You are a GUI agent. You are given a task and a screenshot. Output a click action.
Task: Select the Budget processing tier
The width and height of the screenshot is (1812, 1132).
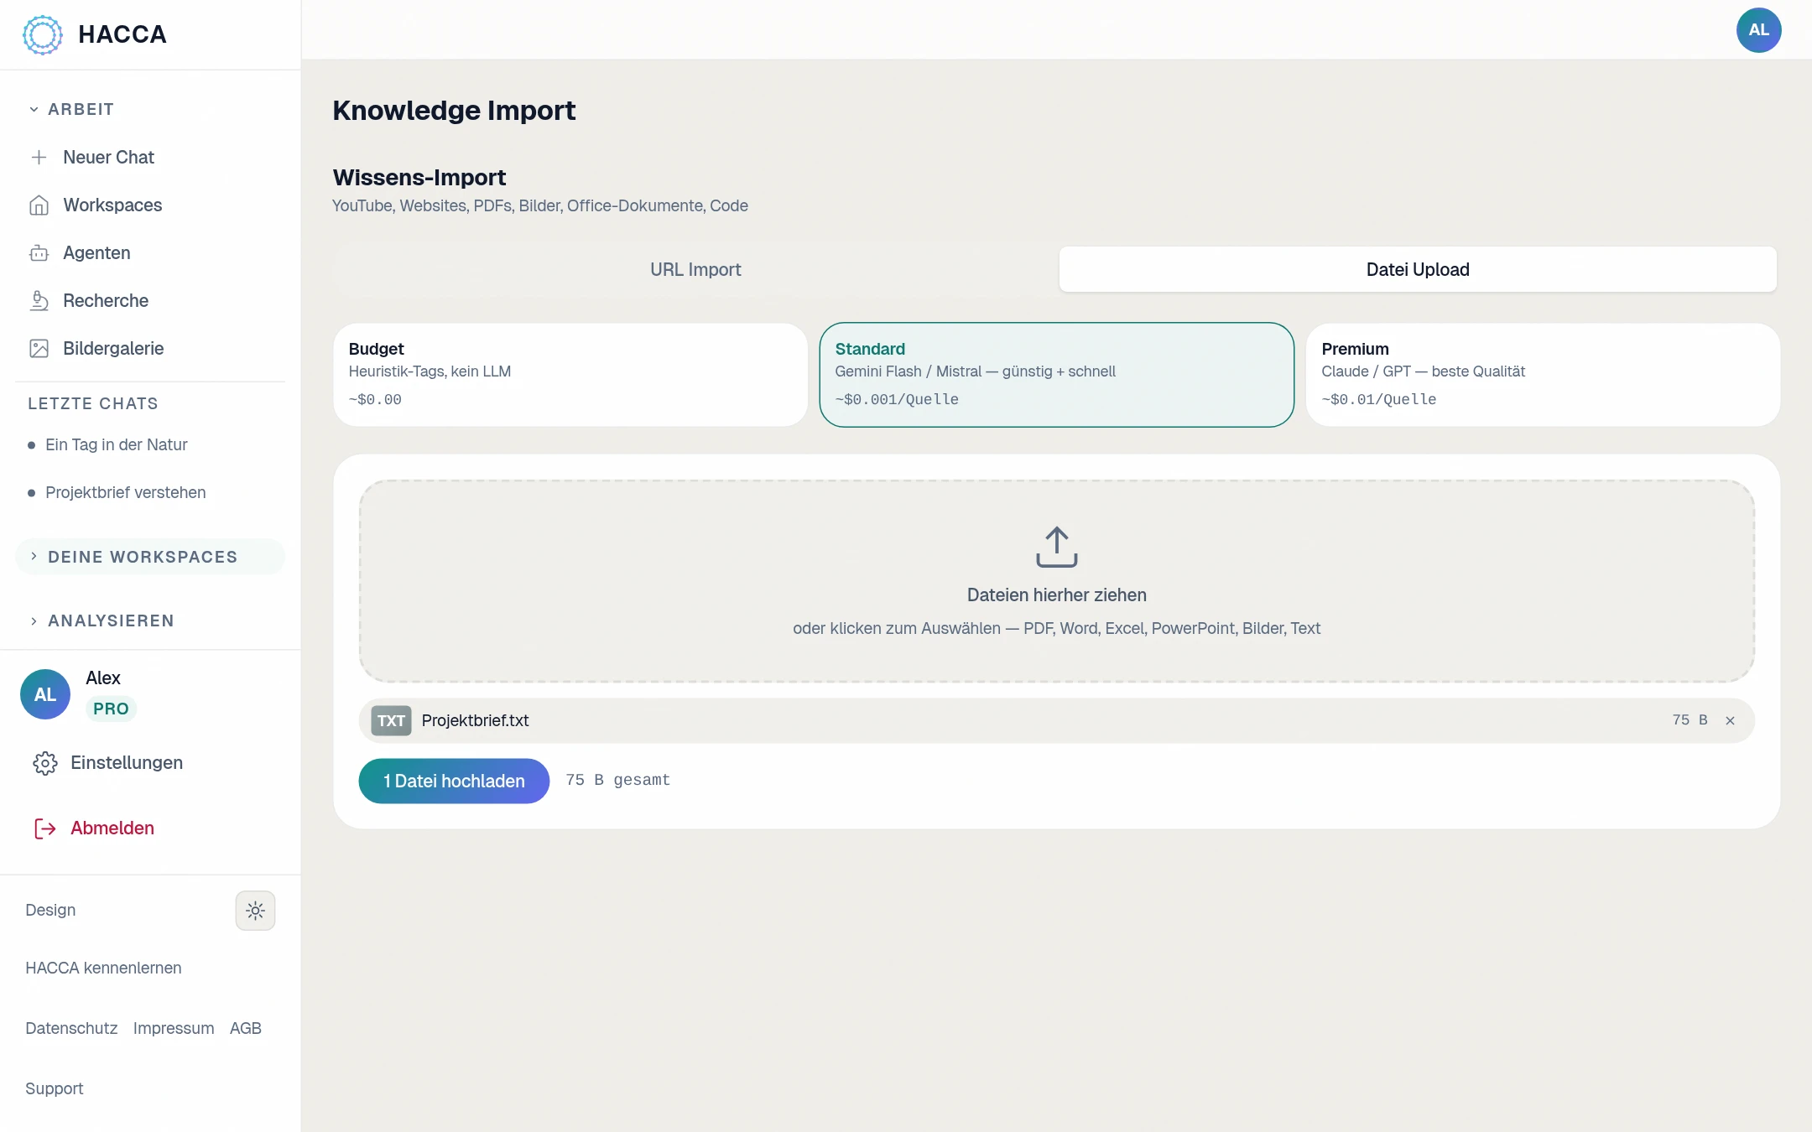[570, 375]
